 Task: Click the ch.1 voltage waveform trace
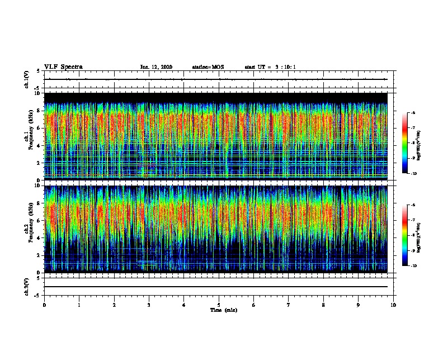point(216,79)
